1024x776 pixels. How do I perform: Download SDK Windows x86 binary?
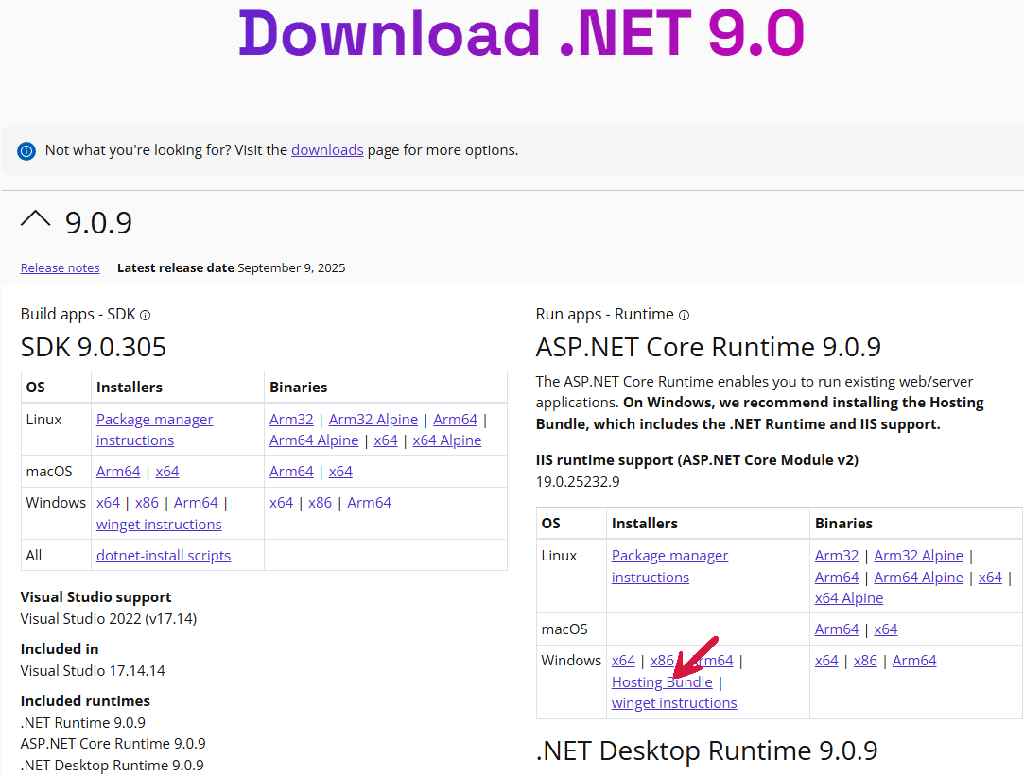tap(320, 503)
